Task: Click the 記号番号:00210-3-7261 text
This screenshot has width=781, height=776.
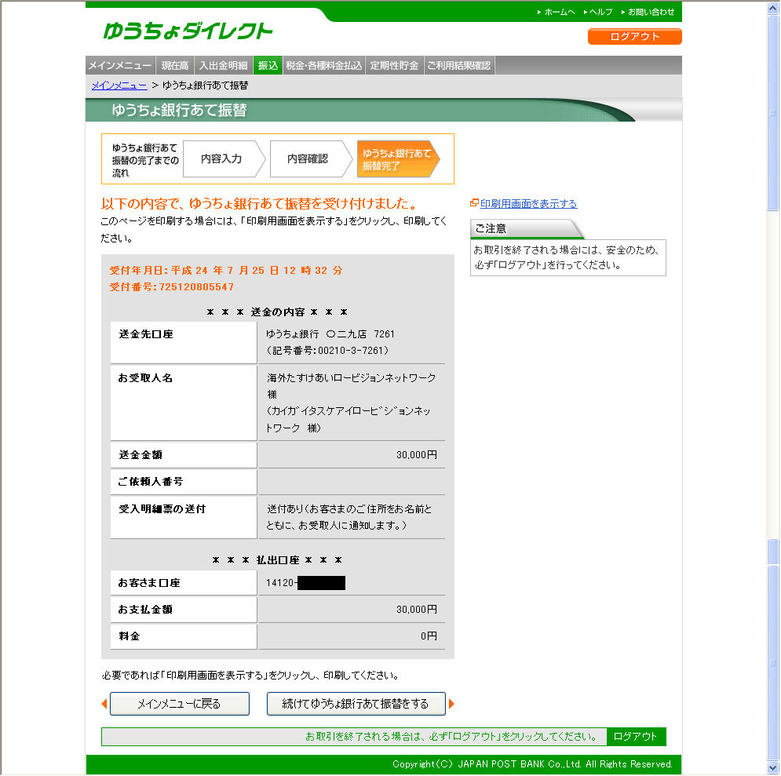Action: [x=327, y=351]
